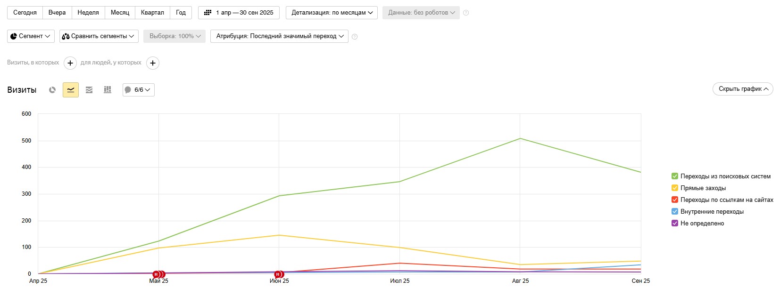This screenshot has width=780, height=304.
Task: Uncheck 'Переходы из поисковых систем' series
Action: [x=675, y=176]
